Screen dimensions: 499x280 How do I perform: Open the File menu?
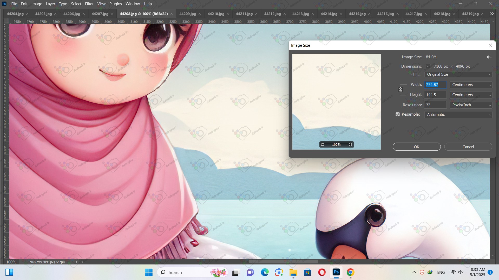tap(14, 4)
